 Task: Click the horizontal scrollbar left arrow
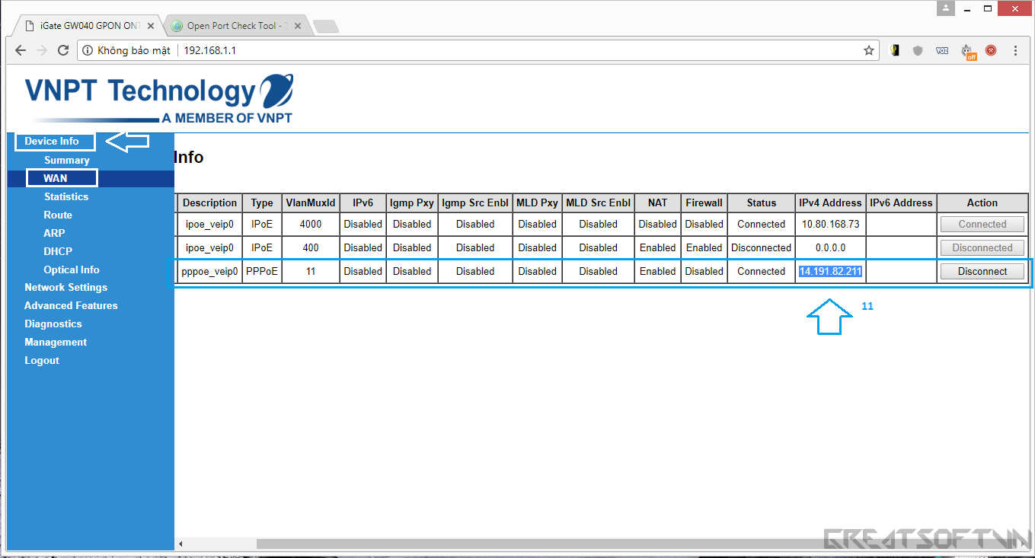pyautogui.click(x=180, y=544)
